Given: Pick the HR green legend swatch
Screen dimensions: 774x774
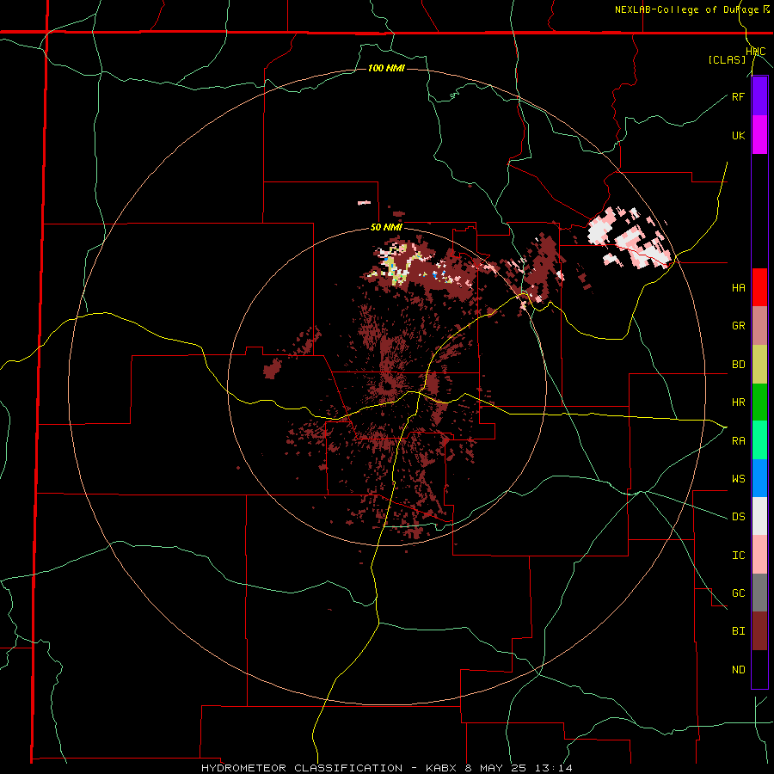Looking at the screenshot, I should click(x=759, y=402).
